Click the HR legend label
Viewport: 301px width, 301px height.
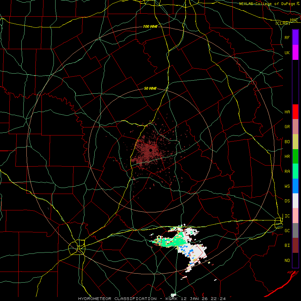287,157
